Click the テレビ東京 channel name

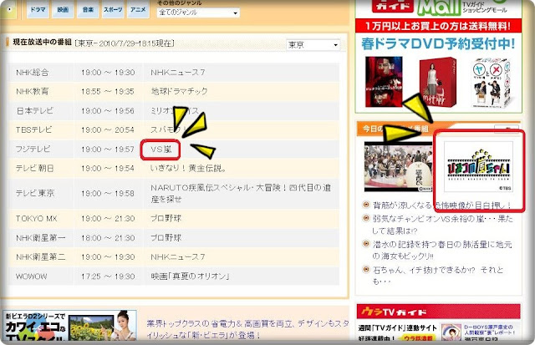click(x=35, y=193)
